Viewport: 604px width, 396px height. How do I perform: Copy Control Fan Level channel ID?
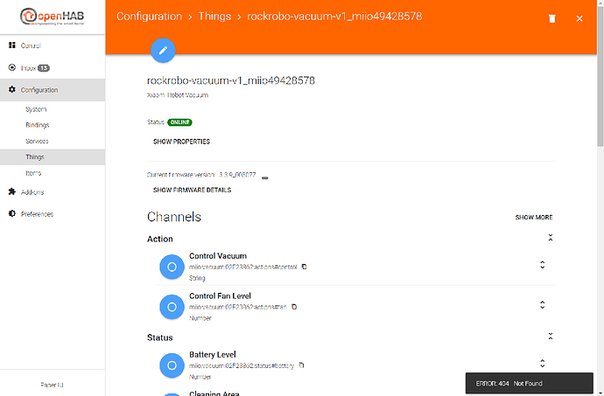coord(294,307)
